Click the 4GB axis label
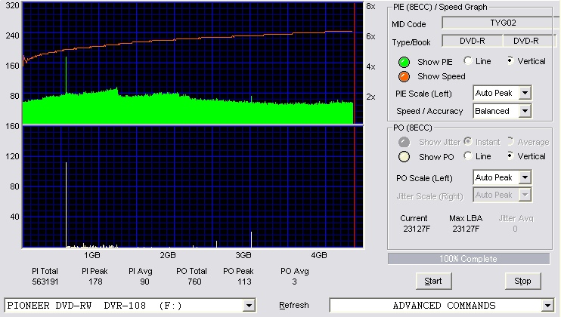Screen dimensions: 561x317 pos(319,255)
